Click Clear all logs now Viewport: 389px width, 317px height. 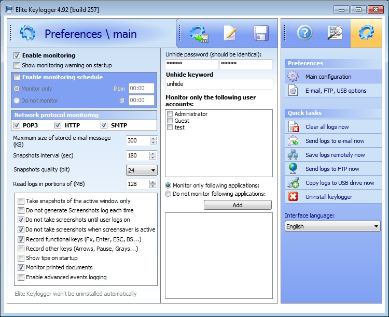[x=333, y=127]
